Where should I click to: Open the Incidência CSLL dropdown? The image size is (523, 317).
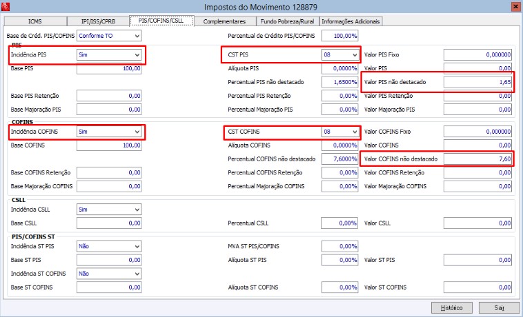click(x=109, y=209)
